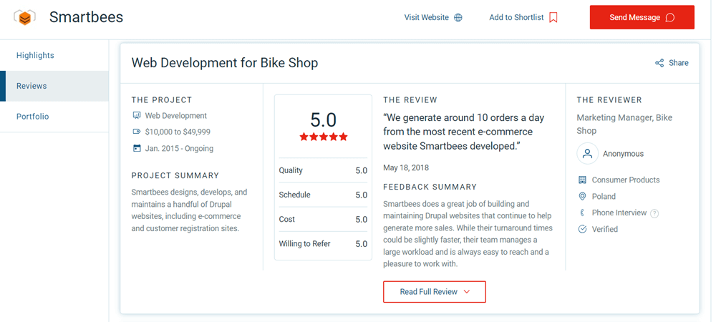This screenshot has width=716, height=322.
Task: Click the Consumer Products building icon
Action: tap(582, 180)
